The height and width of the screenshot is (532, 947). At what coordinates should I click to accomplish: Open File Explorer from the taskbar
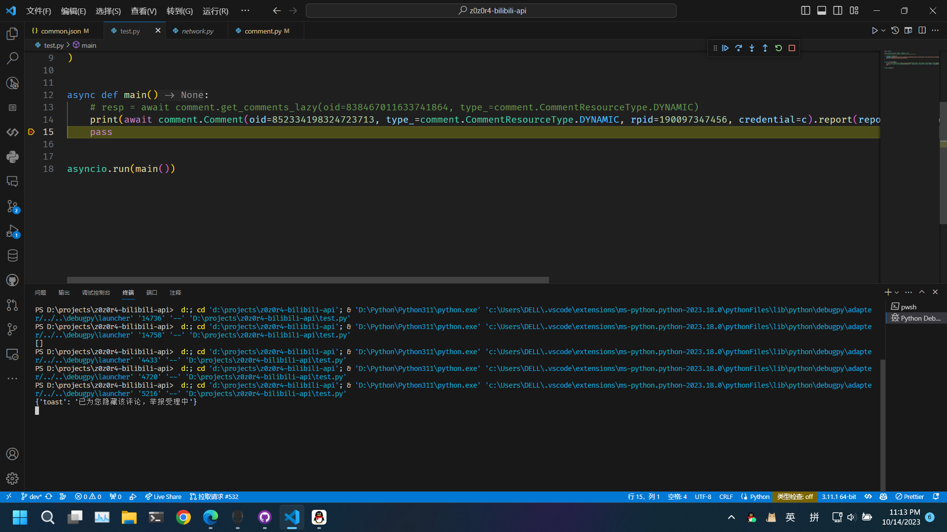[x=129, y=517]
